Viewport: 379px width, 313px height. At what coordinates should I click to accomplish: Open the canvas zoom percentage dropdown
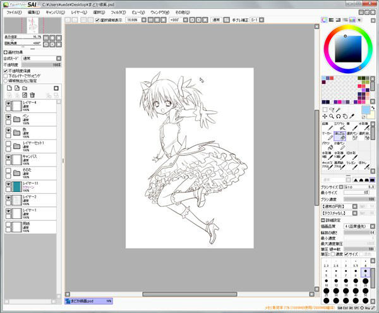(144, 20)
